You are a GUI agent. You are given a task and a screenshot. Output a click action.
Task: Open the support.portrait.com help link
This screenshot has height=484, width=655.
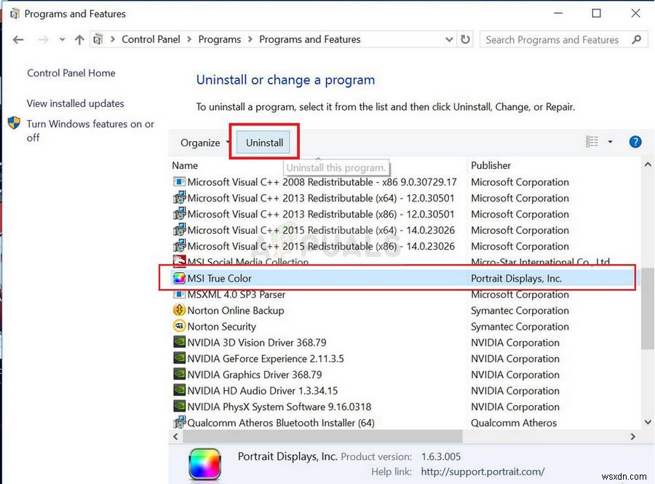pyautogui.click(x=483, y=472)
